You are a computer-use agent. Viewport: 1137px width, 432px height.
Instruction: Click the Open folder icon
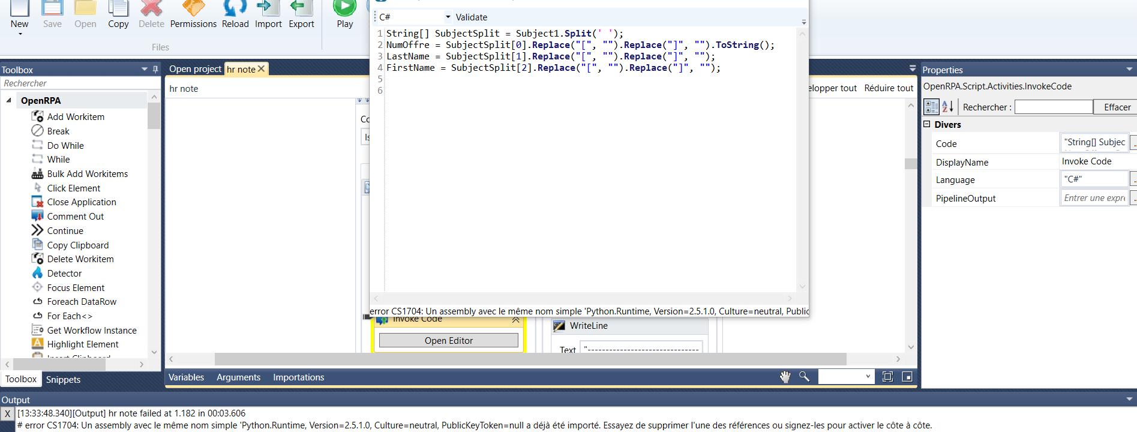85,8
